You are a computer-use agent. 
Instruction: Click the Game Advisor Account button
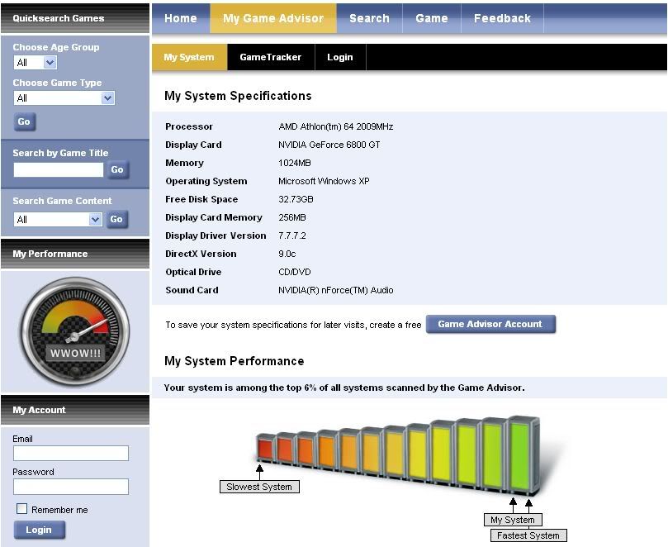(x=490, y=324)
